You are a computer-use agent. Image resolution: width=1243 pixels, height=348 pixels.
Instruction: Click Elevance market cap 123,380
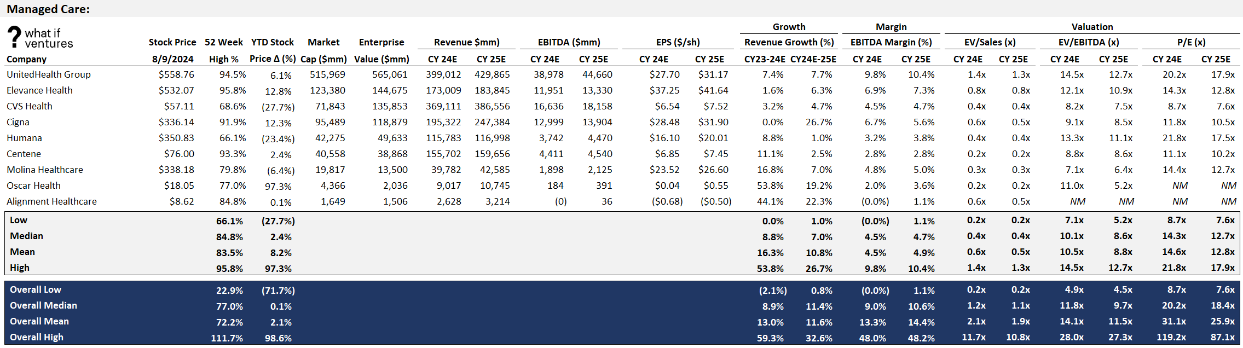click(327, 90)
